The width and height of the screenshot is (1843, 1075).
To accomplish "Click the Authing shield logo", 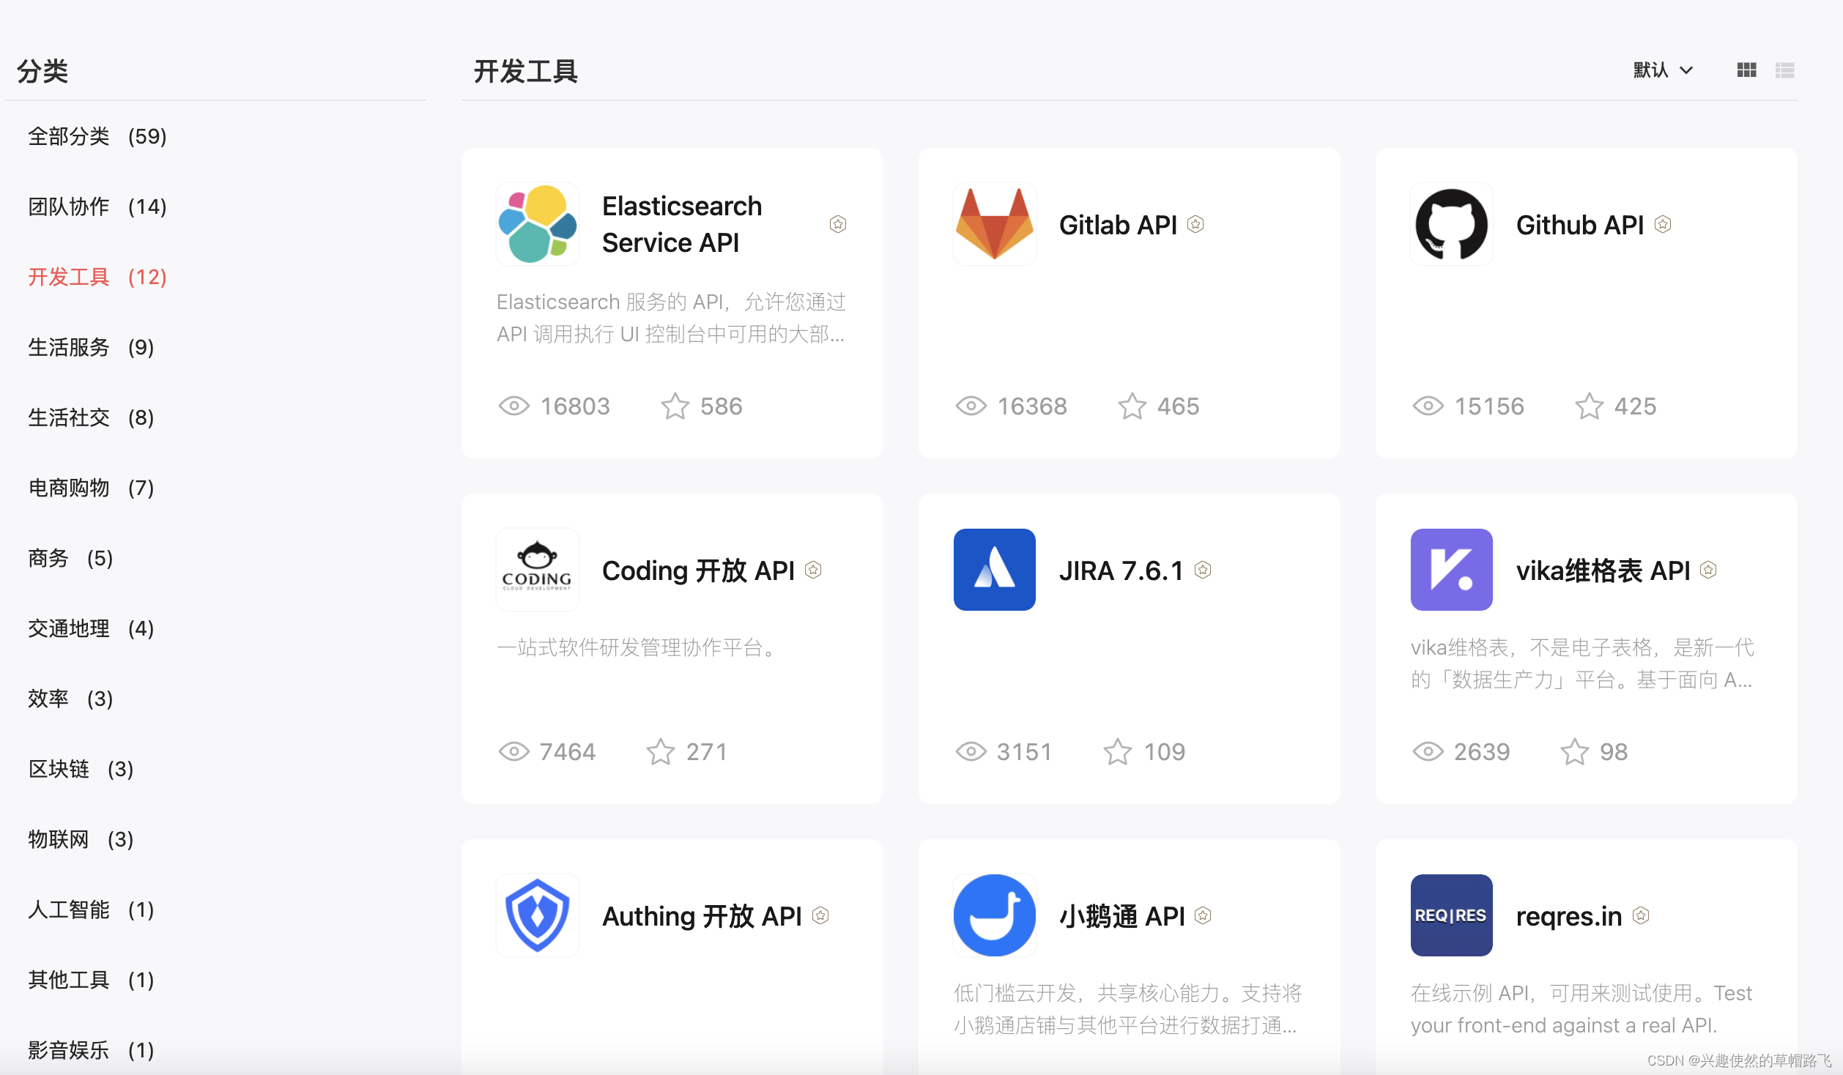I will [538, 915].
